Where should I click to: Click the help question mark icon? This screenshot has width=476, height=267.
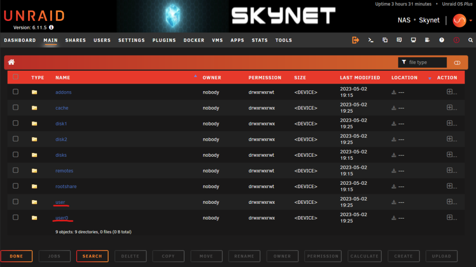click(442, 40)
